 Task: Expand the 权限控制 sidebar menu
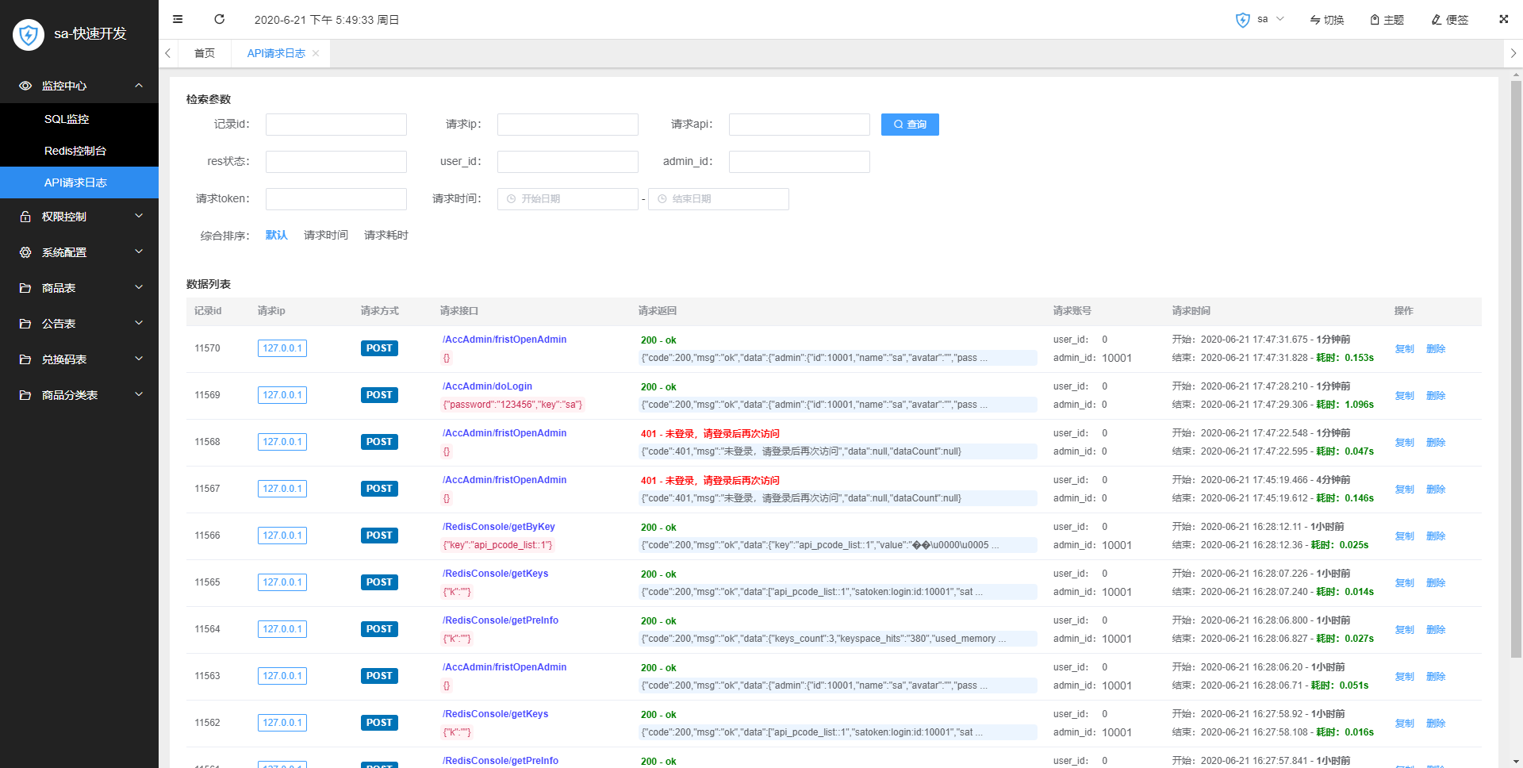tap(79, 217)
